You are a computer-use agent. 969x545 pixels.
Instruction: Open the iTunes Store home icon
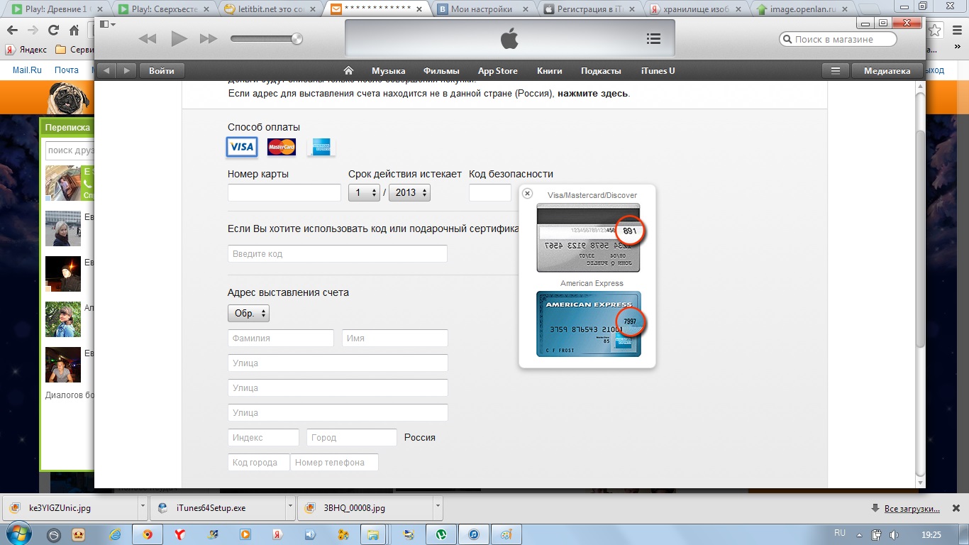348,70
